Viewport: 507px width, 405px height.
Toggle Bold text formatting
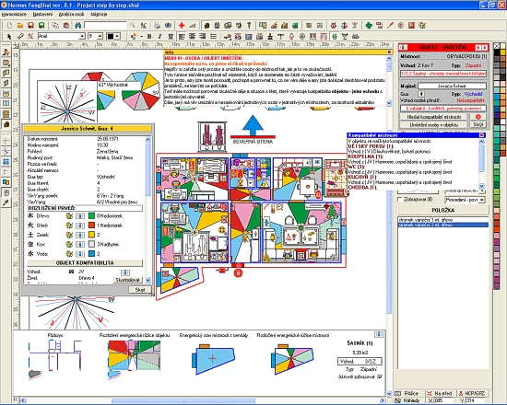click(149, 36)
